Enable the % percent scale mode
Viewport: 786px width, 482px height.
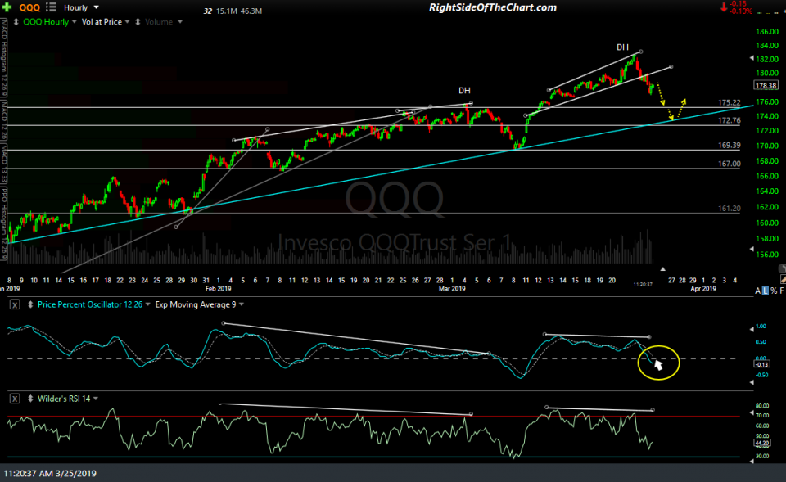pos(774,289)
